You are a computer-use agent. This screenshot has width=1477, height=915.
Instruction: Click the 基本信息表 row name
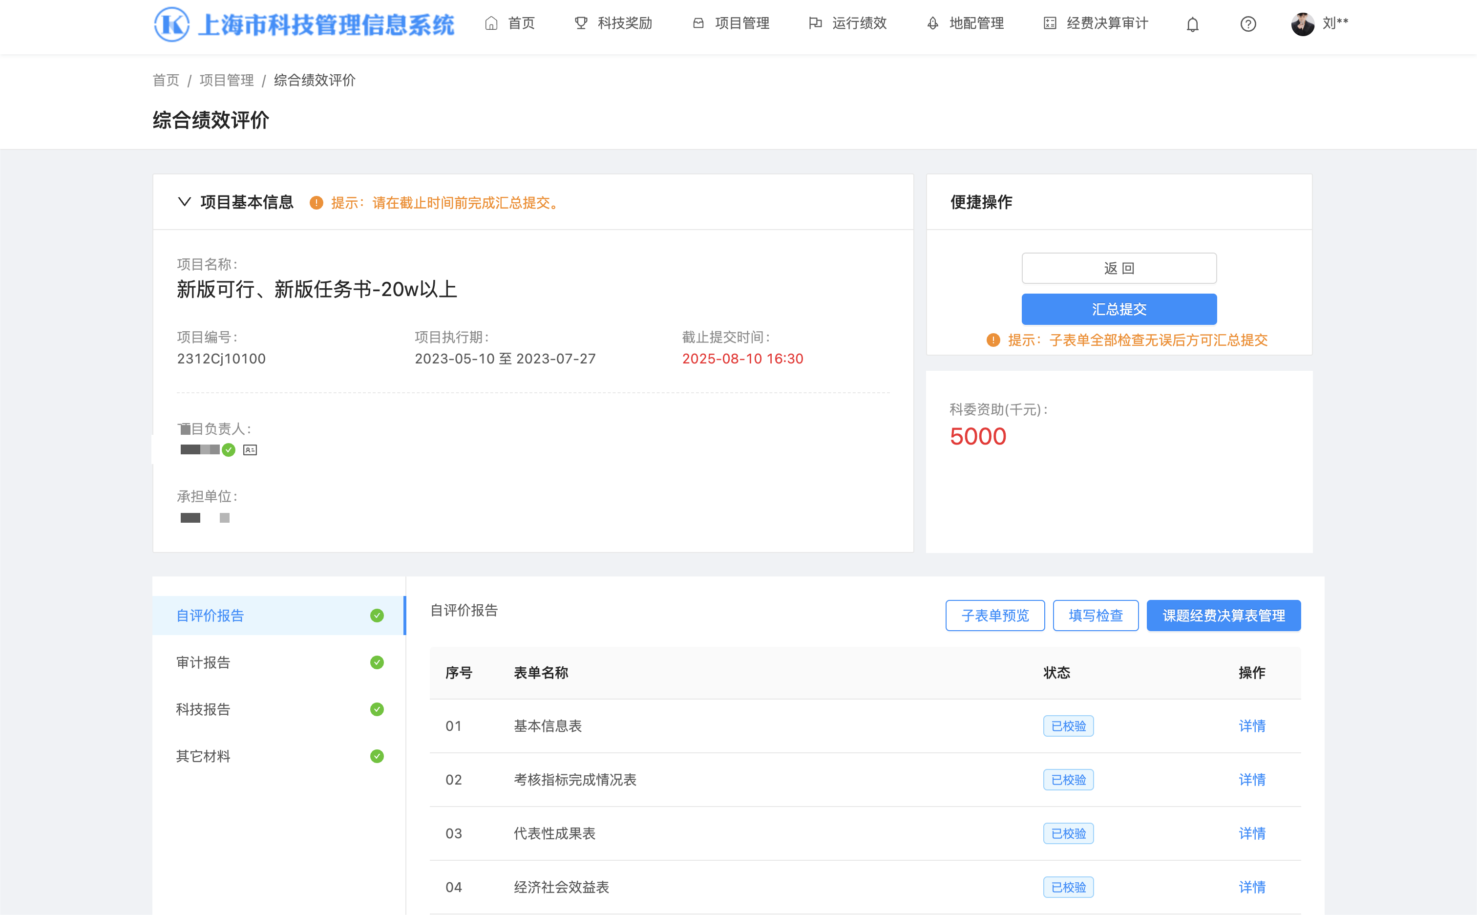[x=548, y=726]
